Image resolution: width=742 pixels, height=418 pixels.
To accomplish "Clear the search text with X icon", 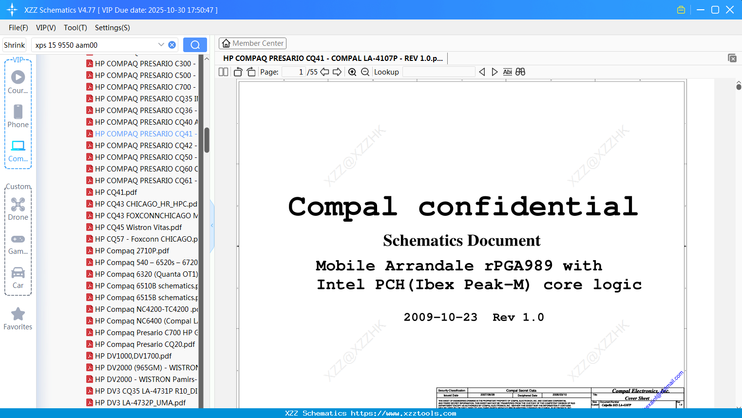I will pos(172,45).
